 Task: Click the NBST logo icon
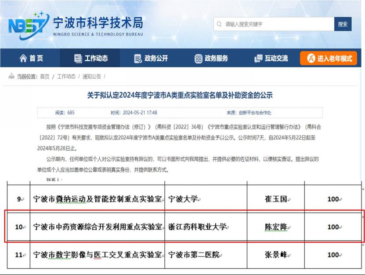(26, 26)
